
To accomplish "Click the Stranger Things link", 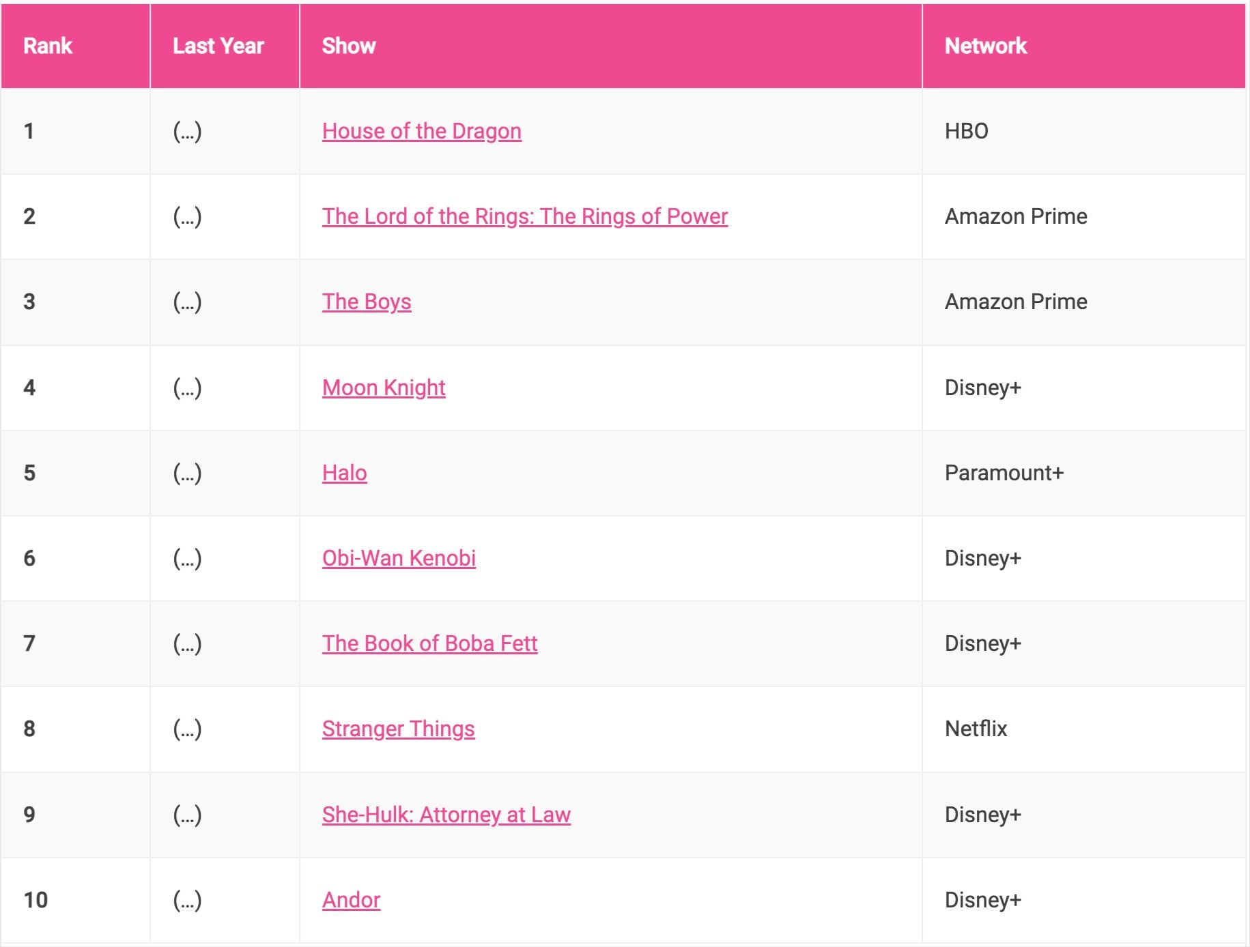I will point(398,729).
